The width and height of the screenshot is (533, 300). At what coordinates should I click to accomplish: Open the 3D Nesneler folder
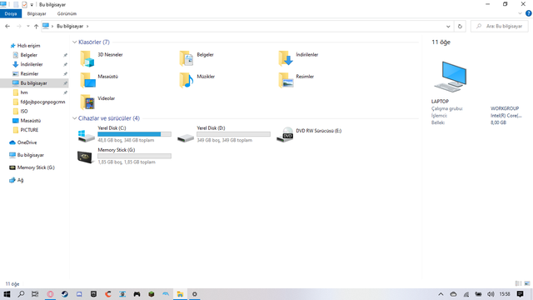[102, 58]
